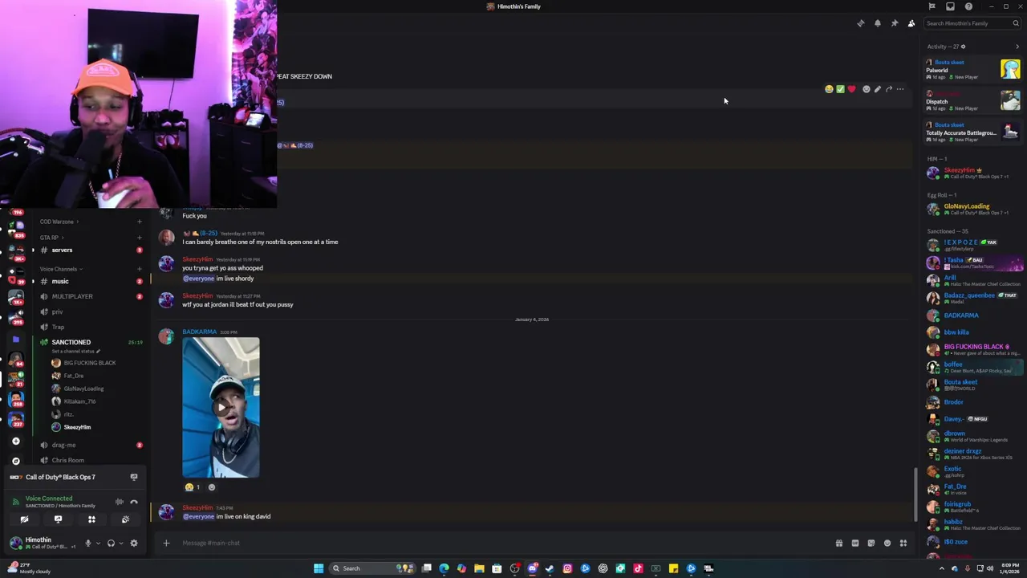
Task: Open the Activity settings gear icon
Action: tap(963, 47)
